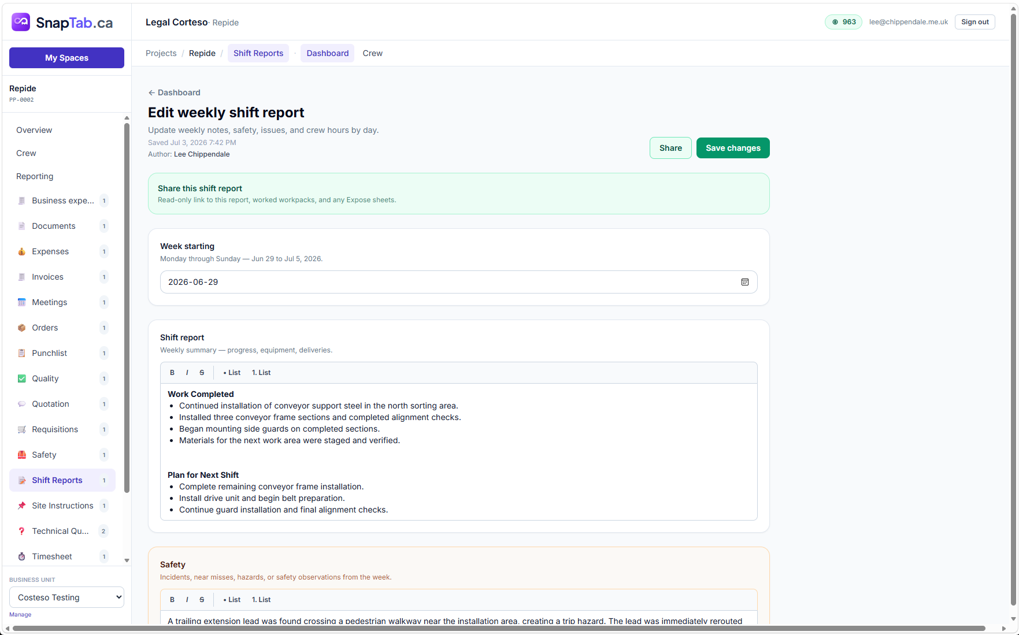The width and height of the screenshot is (1019, 635).
Task: Open the Business Unit dropdown Costeso Testing
Action: click(x=66, y=597)
